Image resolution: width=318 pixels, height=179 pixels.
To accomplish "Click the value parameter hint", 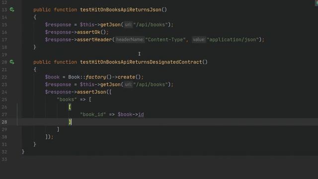I will [x=199, y=40].
